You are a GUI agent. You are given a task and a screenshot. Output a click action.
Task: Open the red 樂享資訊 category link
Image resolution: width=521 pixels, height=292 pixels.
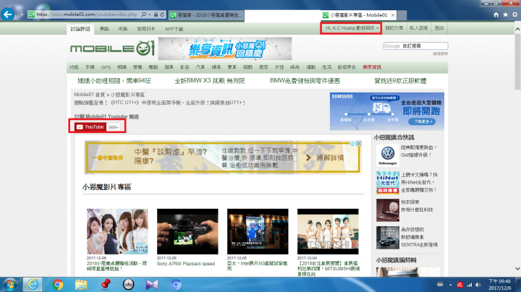point(372,67)
